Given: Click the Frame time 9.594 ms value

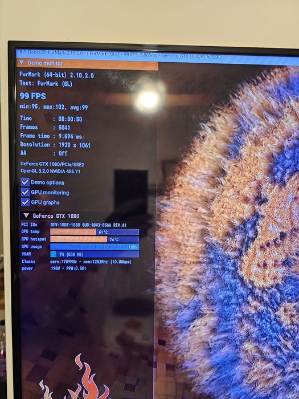Looking at the screenshot, I should (x=70, y=136).
